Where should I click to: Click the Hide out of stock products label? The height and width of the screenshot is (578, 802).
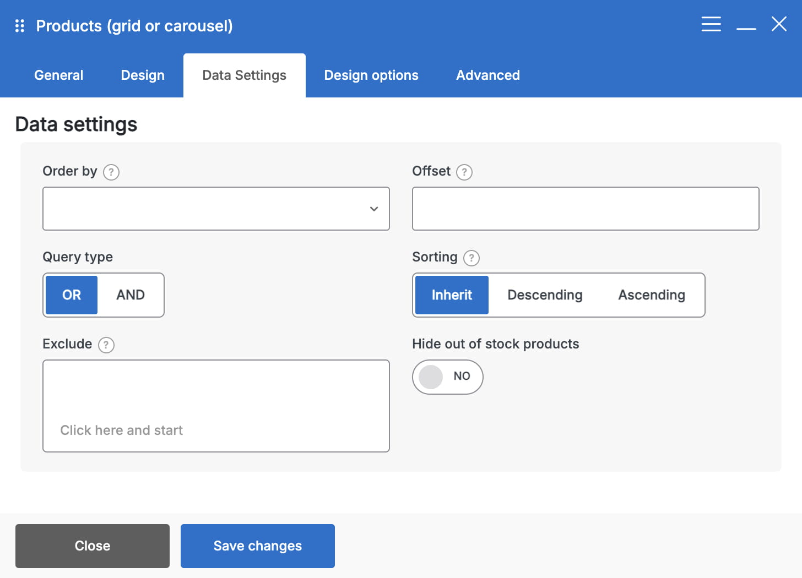496,344
